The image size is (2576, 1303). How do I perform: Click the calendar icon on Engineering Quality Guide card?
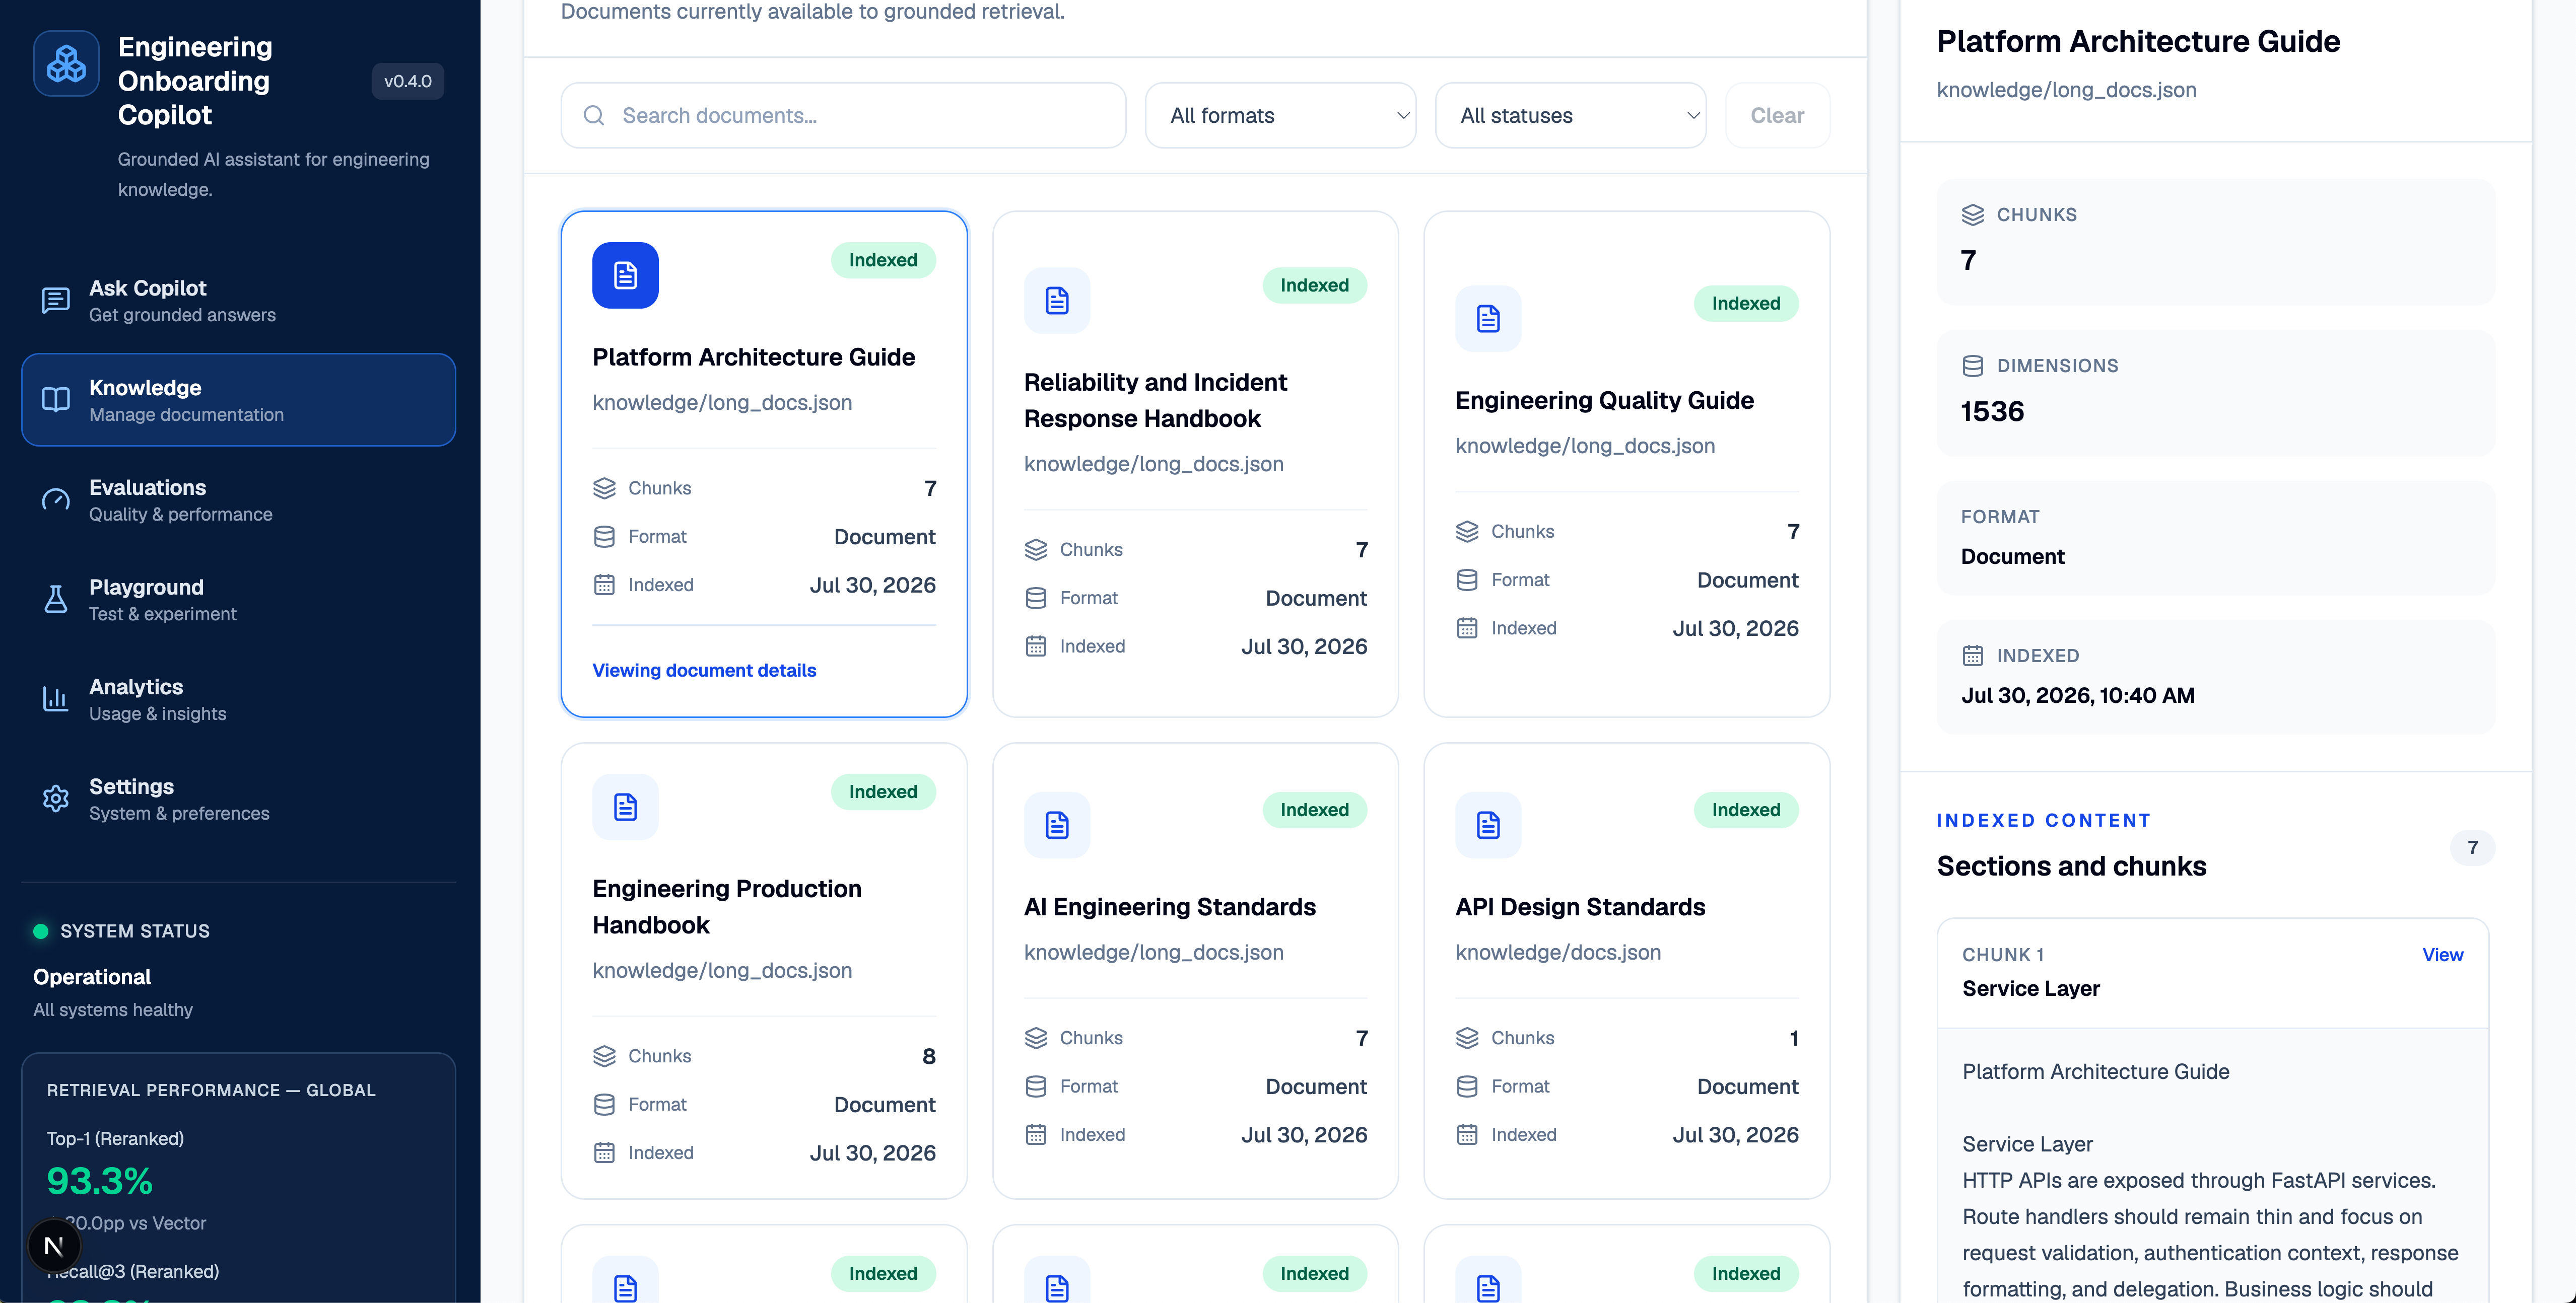(x=1467, y=627)
